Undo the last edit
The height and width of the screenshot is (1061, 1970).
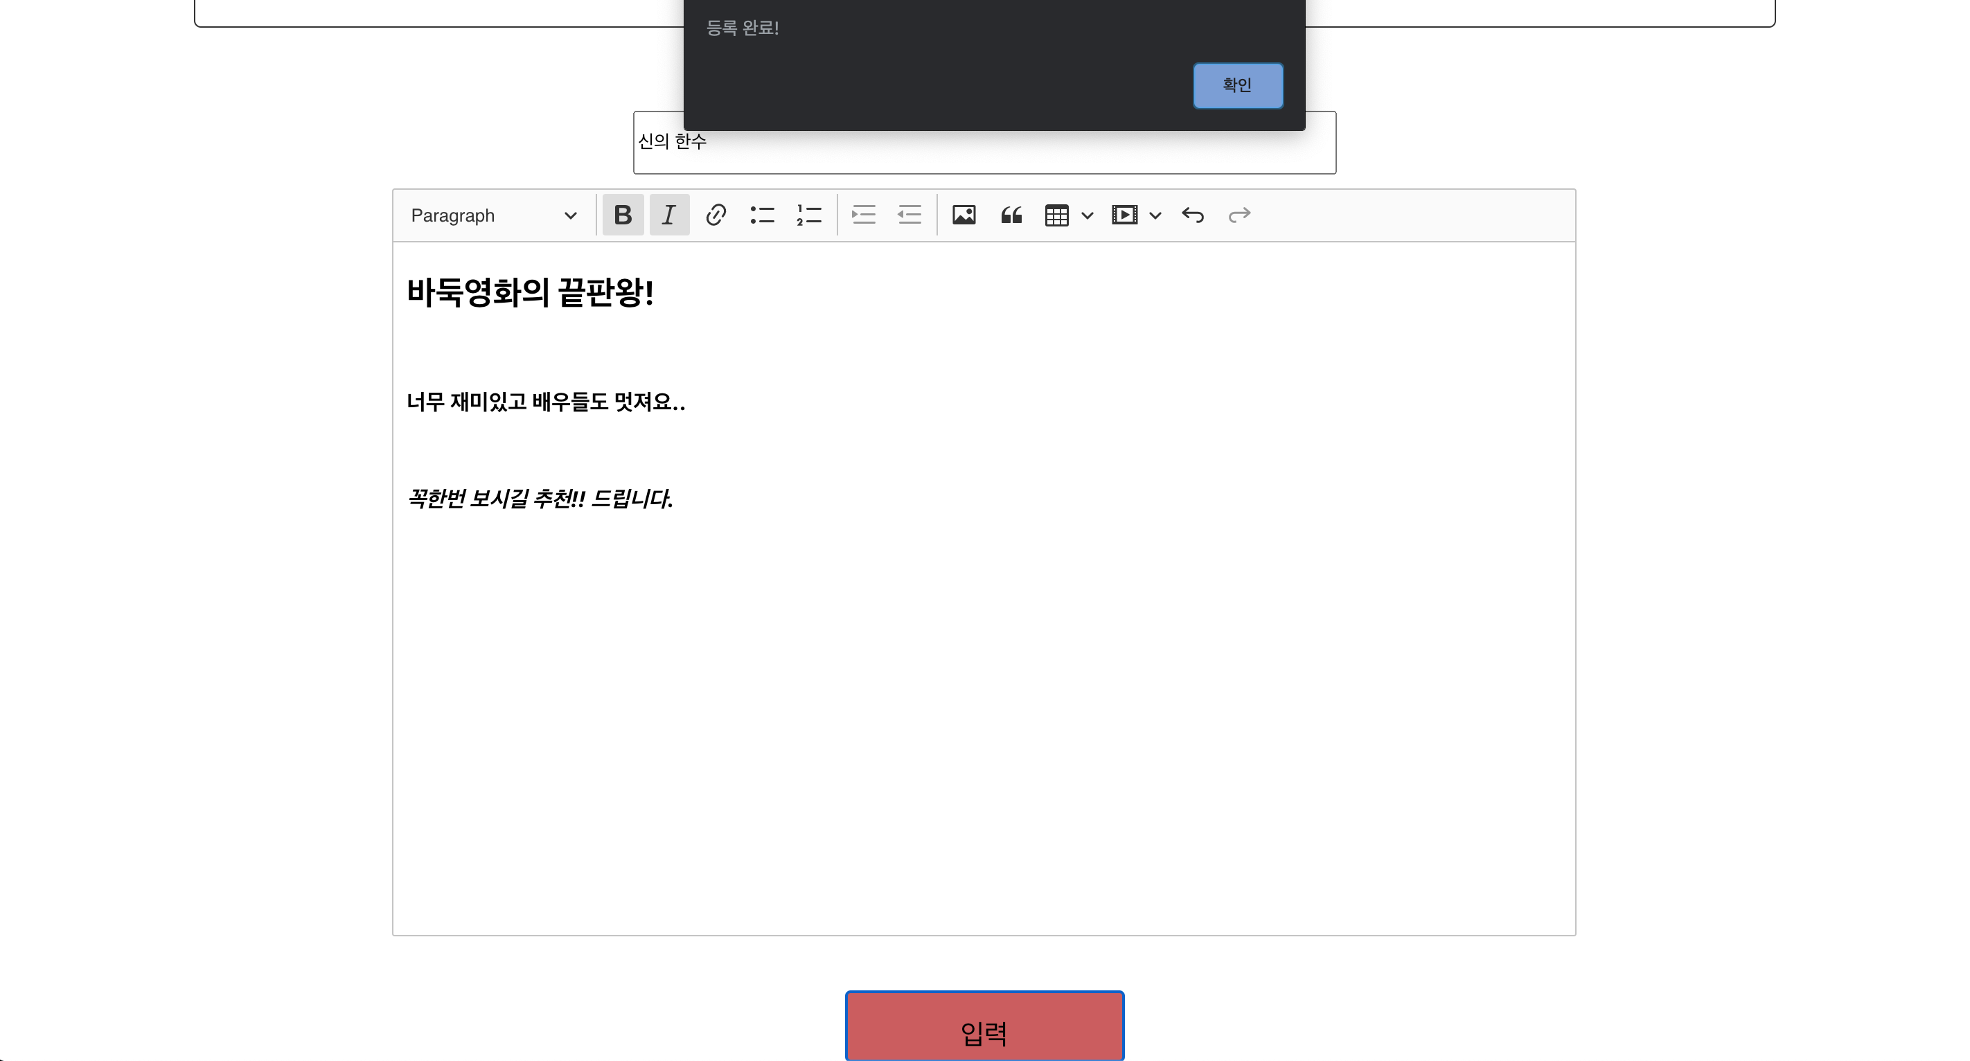1192,215
